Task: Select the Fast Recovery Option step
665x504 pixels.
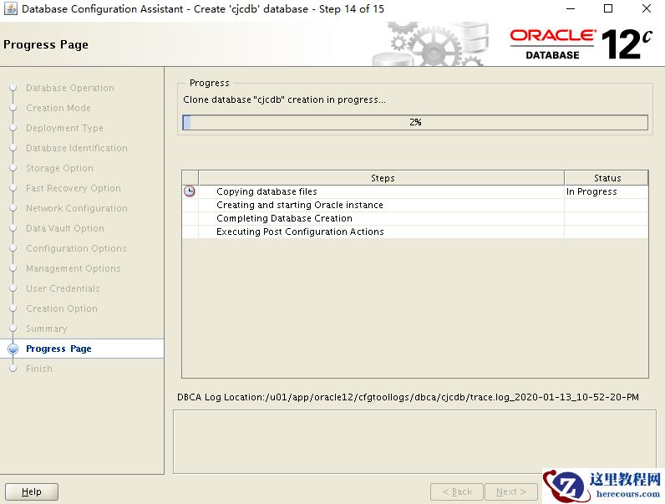Action: [x=73, y=188]
